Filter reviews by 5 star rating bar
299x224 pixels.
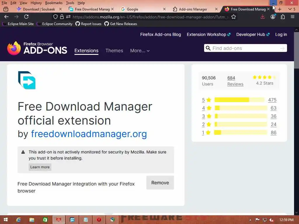239,100
